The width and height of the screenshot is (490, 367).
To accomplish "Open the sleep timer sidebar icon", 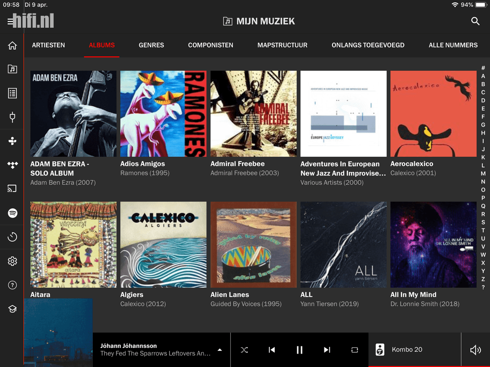I will click(12, 237).
